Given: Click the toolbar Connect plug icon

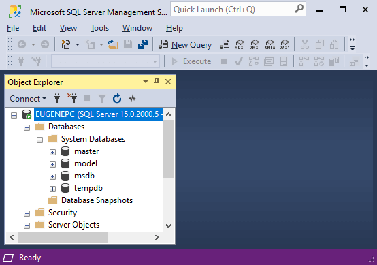Looking at the screenshot, I should pos(21,61).
